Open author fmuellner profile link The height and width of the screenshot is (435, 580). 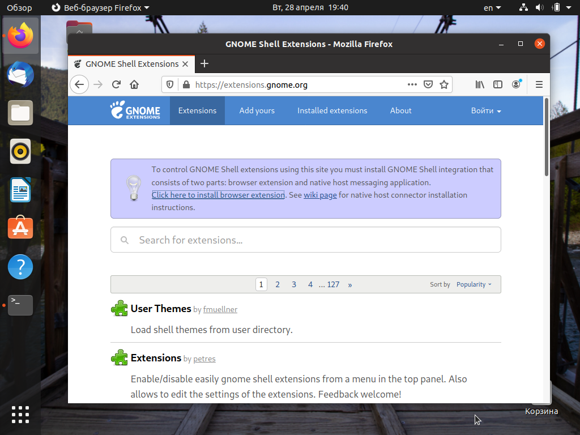click(x=220, y=310)
